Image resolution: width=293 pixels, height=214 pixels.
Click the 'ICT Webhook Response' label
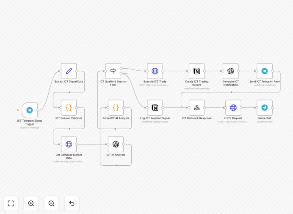tap(196, 118)
